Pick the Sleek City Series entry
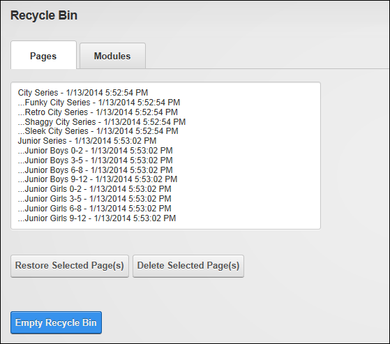390x344 pixels. pos(98,131)
